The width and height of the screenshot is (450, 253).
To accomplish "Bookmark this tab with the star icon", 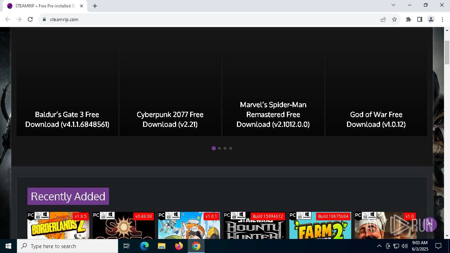I will (x=394, y=19).
